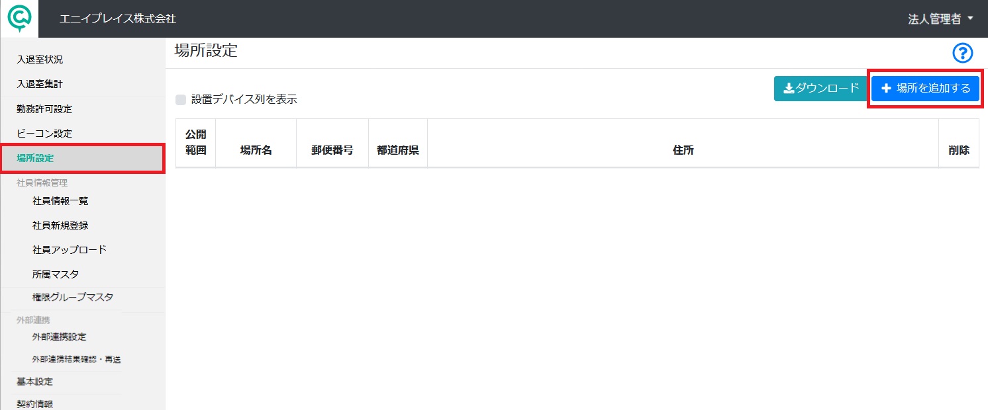
Task: Go to 社員新規登録 page
Action: pyautogui.click(x=60, y=225)
